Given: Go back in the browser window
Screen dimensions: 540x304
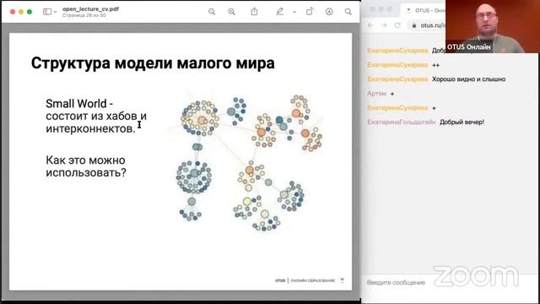Looking at the screenshot, I should tap(370, 25).
